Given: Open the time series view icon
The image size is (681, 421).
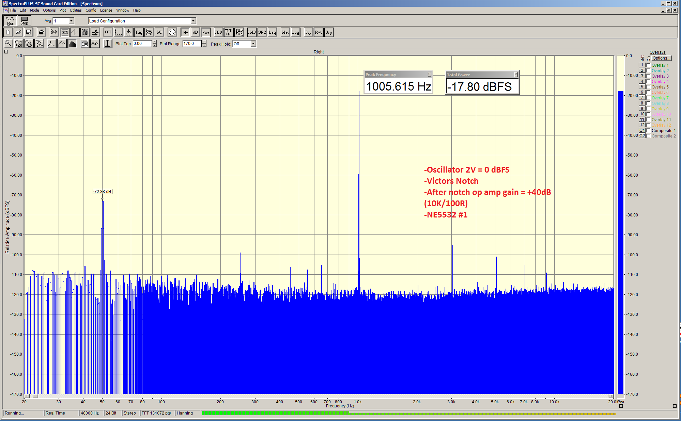Looking at the screenshot, I should (54, 32).
